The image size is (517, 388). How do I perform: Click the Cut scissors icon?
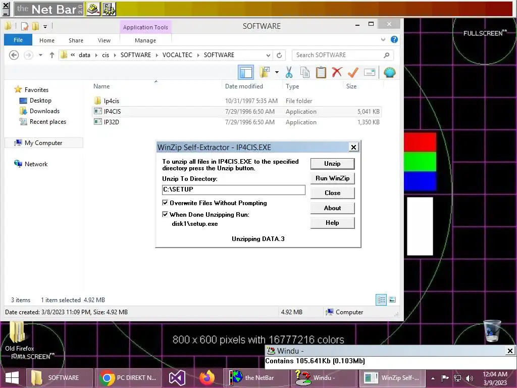click(x=289, y=72)
